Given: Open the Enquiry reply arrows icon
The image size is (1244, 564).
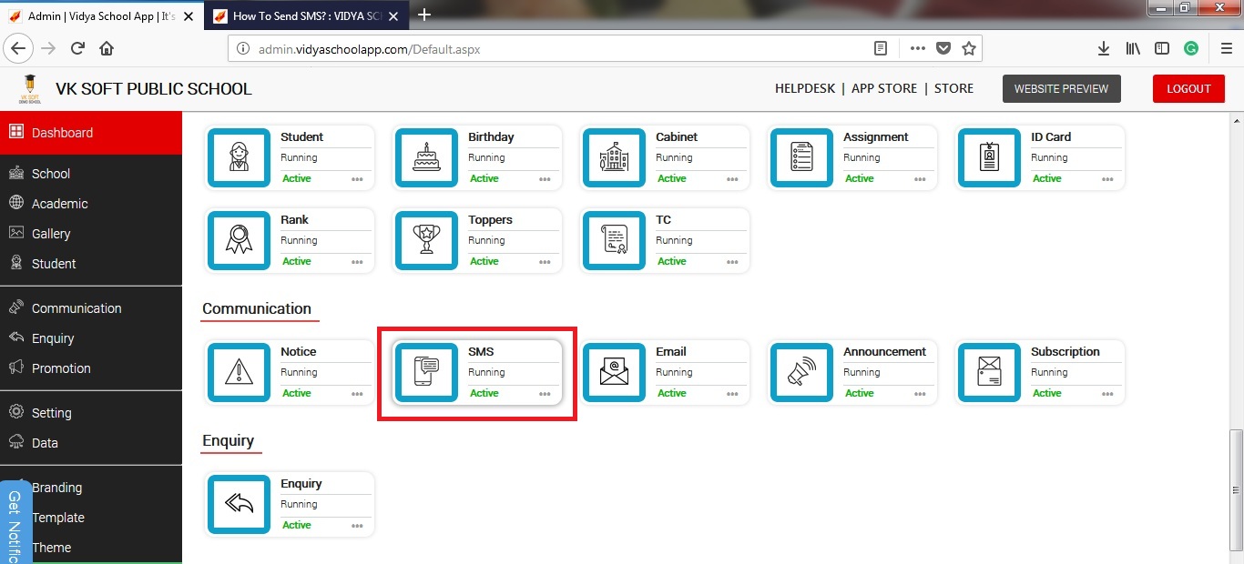Looking at the screenshot, I should 240,504.
